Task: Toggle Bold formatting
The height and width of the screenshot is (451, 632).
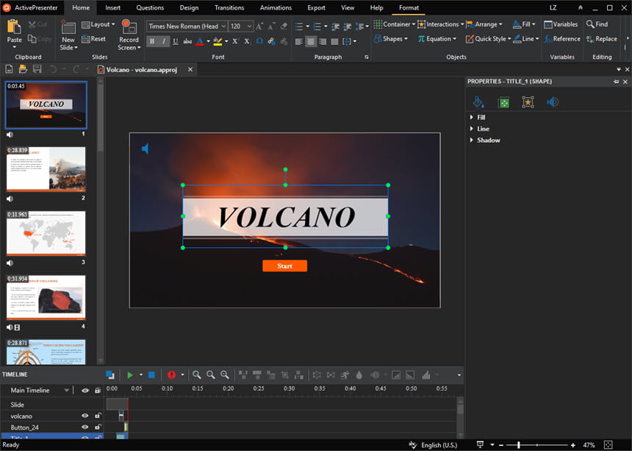Action: 152,41
